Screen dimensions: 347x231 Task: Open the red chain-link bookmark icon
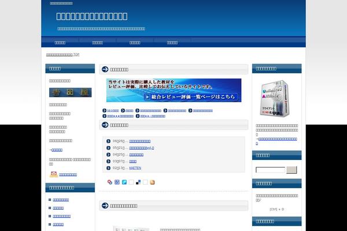tap(110, 182)
